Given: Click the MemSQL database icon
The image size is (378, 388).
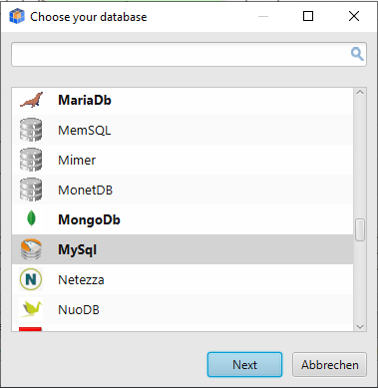Looking at the screenshot, I should click(x=31, y=130).
